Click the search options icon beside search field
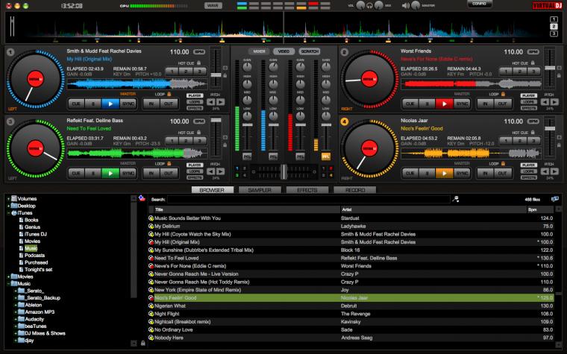Image resolution: width=567 pixels, height=354 pixels. 456,199
